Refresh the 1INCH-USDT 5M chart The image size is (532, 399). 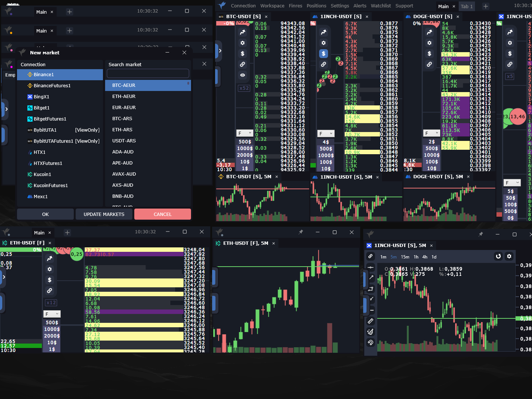tap(498, 256)
